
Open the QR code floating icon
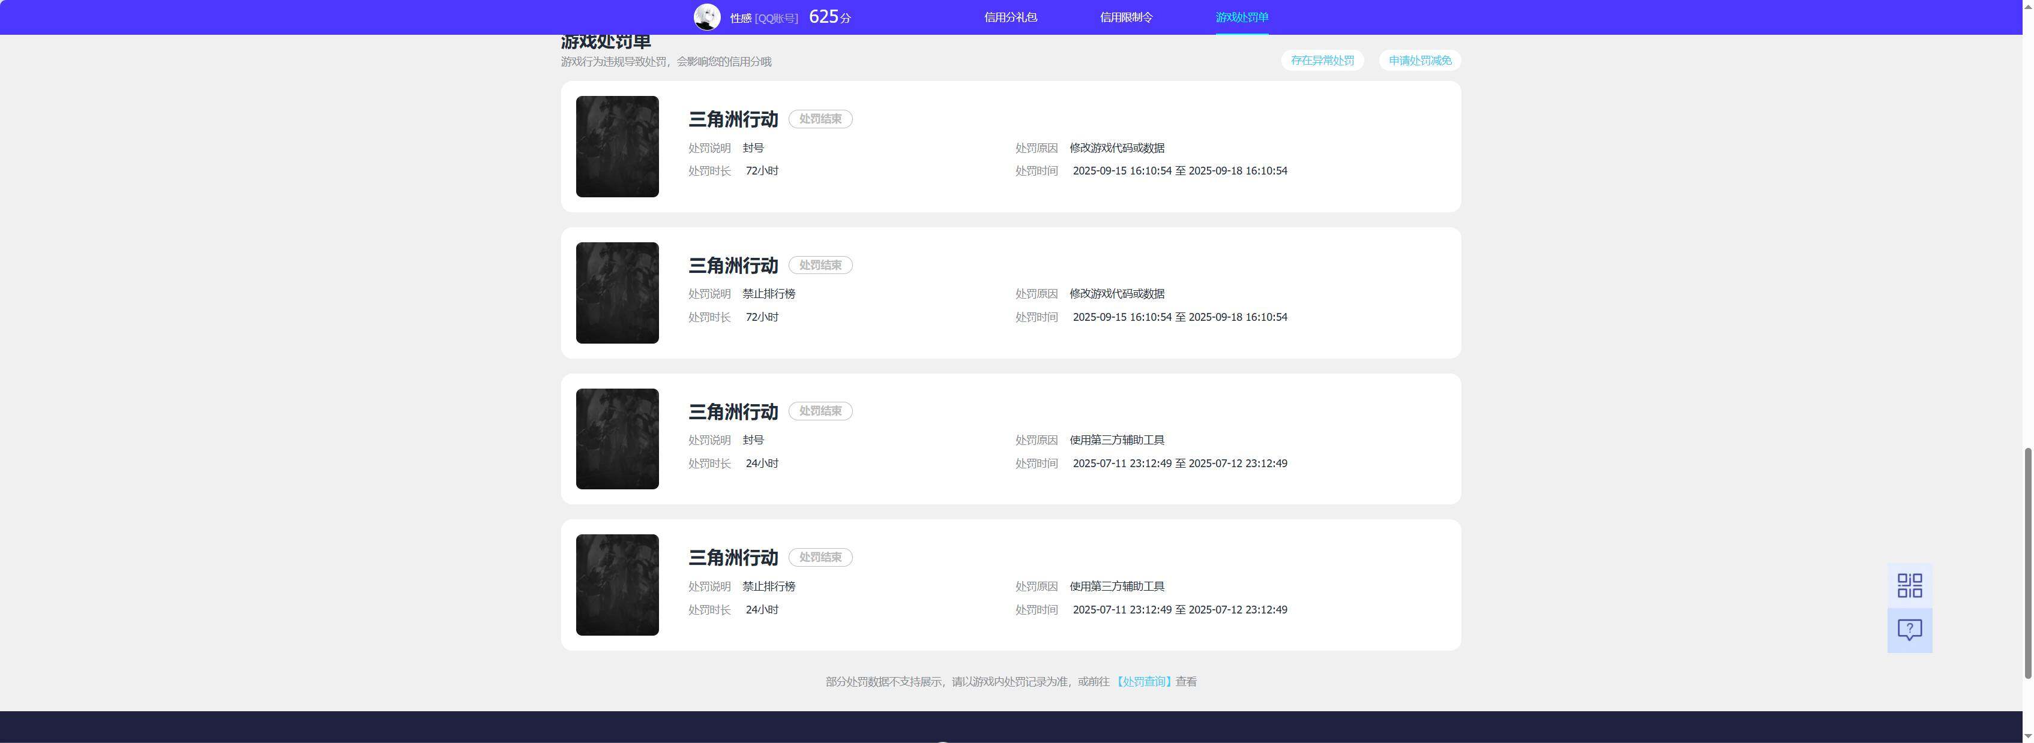(1909, 585)
